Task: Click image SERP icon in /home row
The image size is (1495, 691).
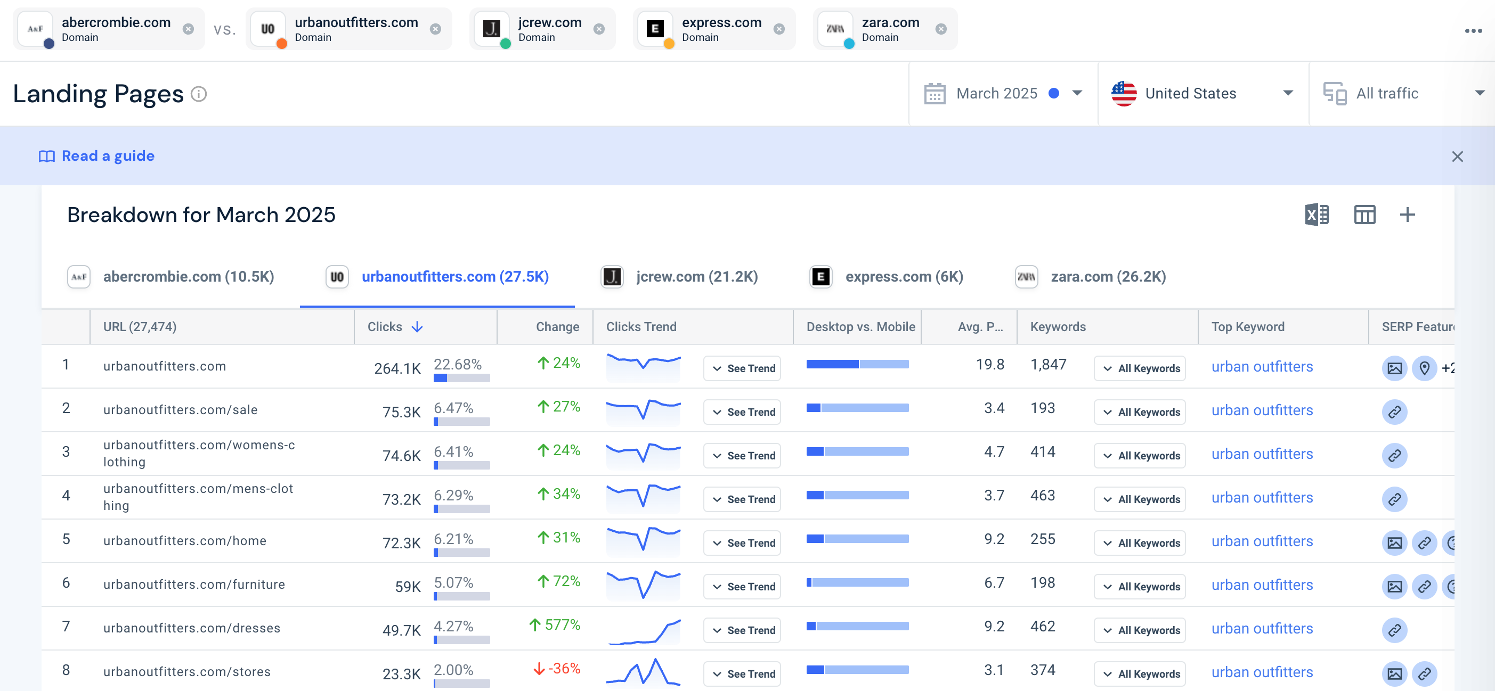Action: (x=1395, y=543)
